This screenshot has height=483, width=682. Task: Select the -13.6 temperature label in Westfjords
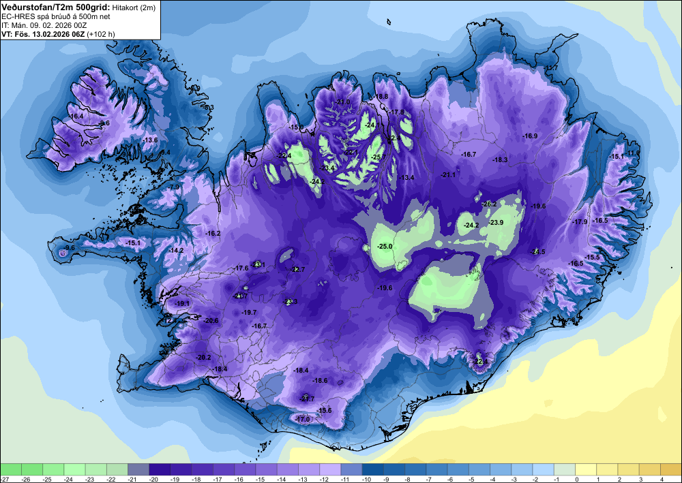coord(150,140)
